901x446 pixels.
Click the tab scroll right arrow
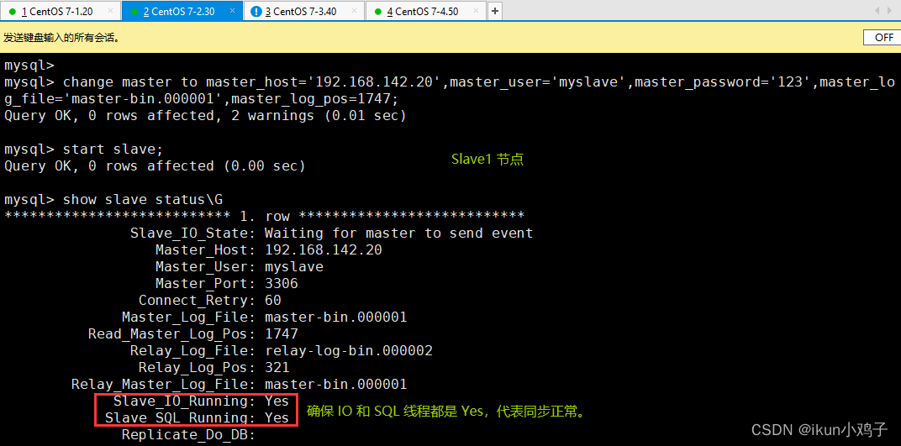(891, 10)
